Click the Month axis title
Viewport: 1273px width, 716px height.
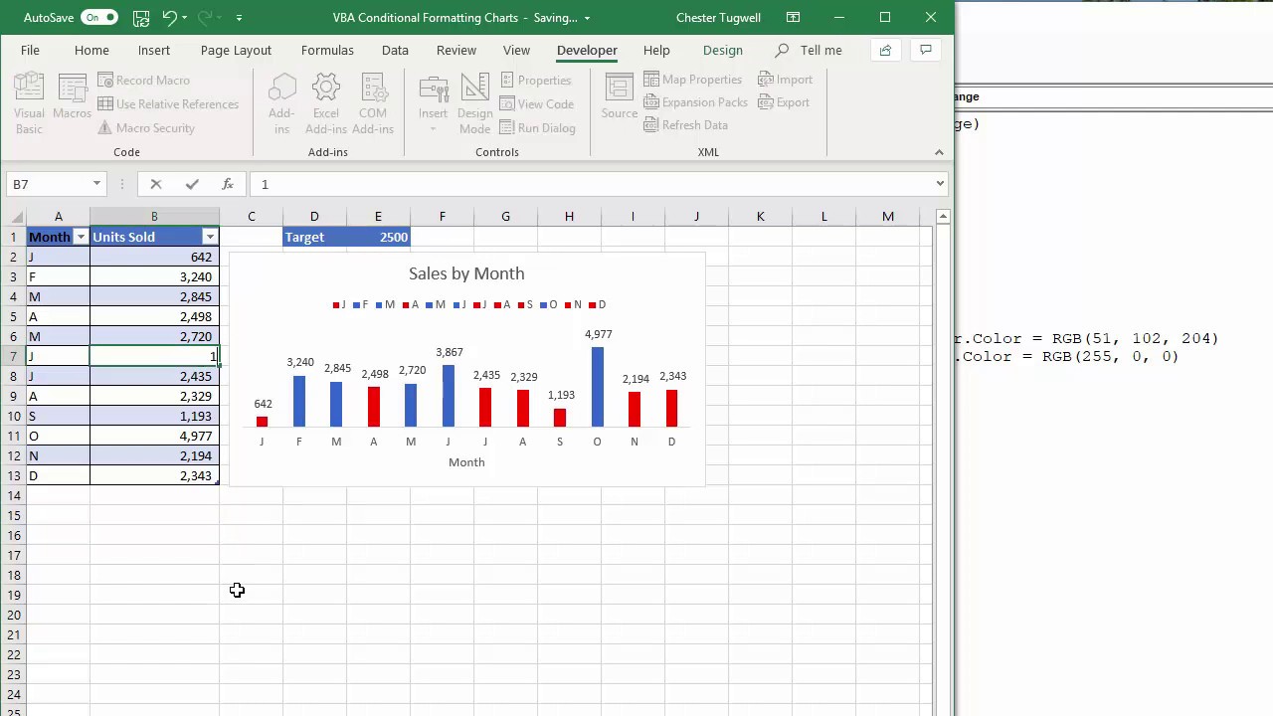click(x=466, y=462)
